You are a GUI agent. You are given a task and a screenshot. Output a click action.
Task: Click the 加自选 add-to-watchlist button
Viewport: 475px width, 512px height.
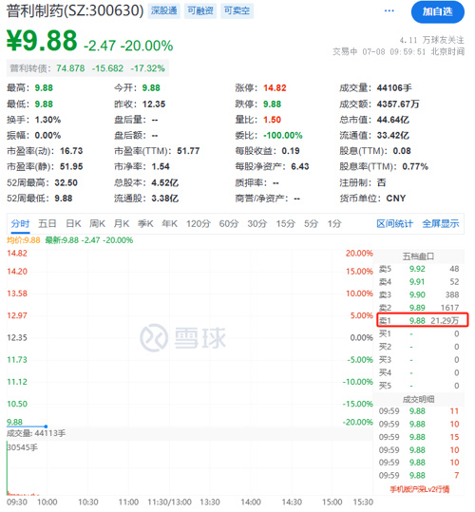pos(437,12)
